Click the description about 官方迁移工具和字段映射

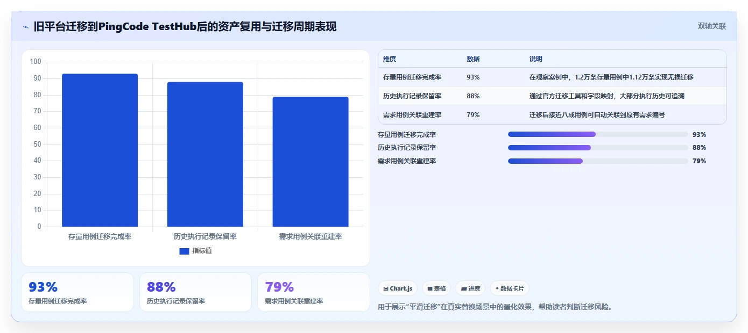pos(607,96)
